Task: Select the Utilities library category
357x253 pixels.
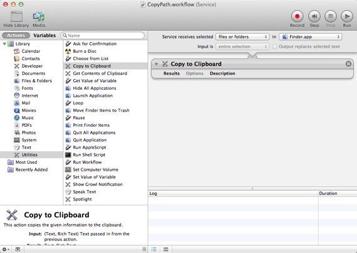Action: pyautogui.click(x=31, y=154)
